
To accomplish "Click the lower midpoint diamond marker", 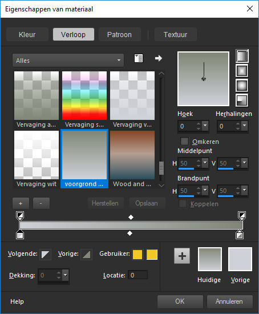I will click(x=129, y=234).
